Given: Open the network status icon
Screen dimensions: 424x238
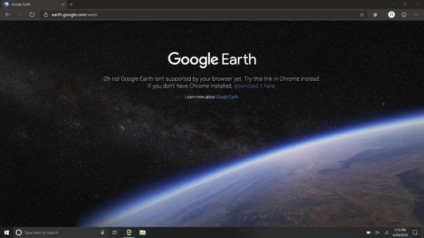Looking at the screenshot, I should pos(387,232).
